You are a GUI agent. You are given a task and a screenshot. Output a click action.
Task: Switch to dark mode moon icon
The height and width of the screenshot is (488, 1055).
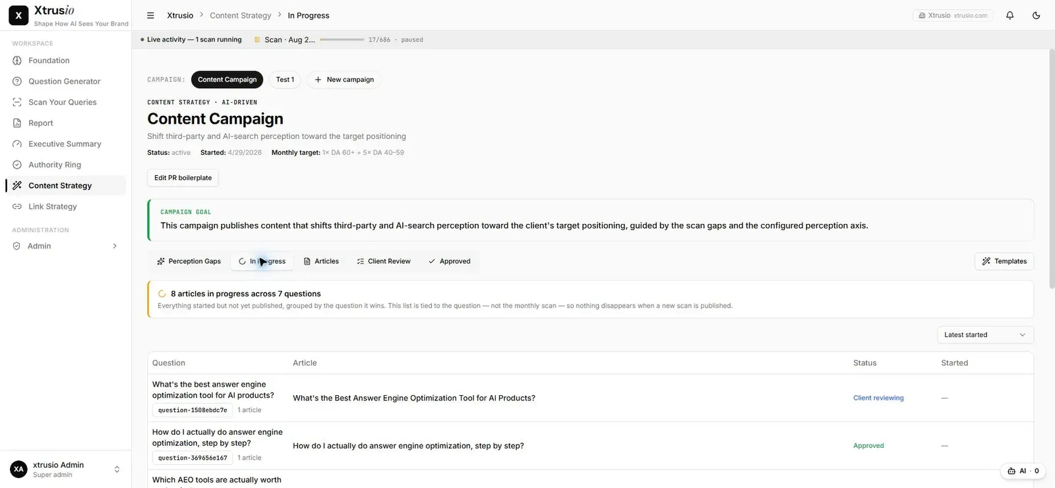1036,15
